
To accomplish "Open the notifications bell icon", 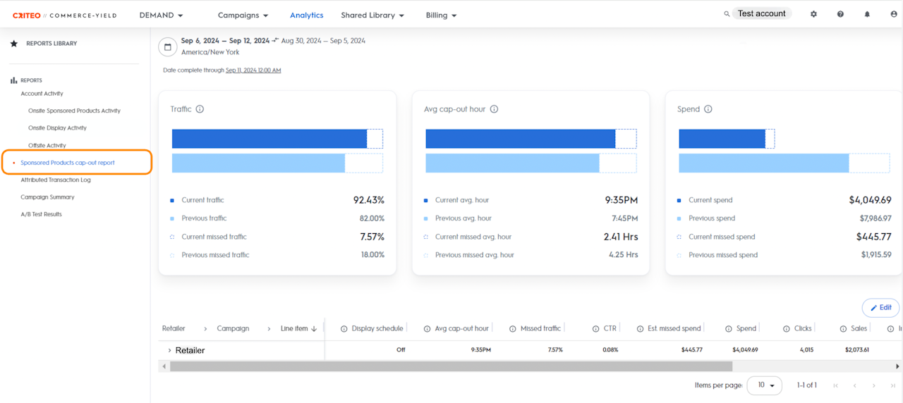I will 867,14.
